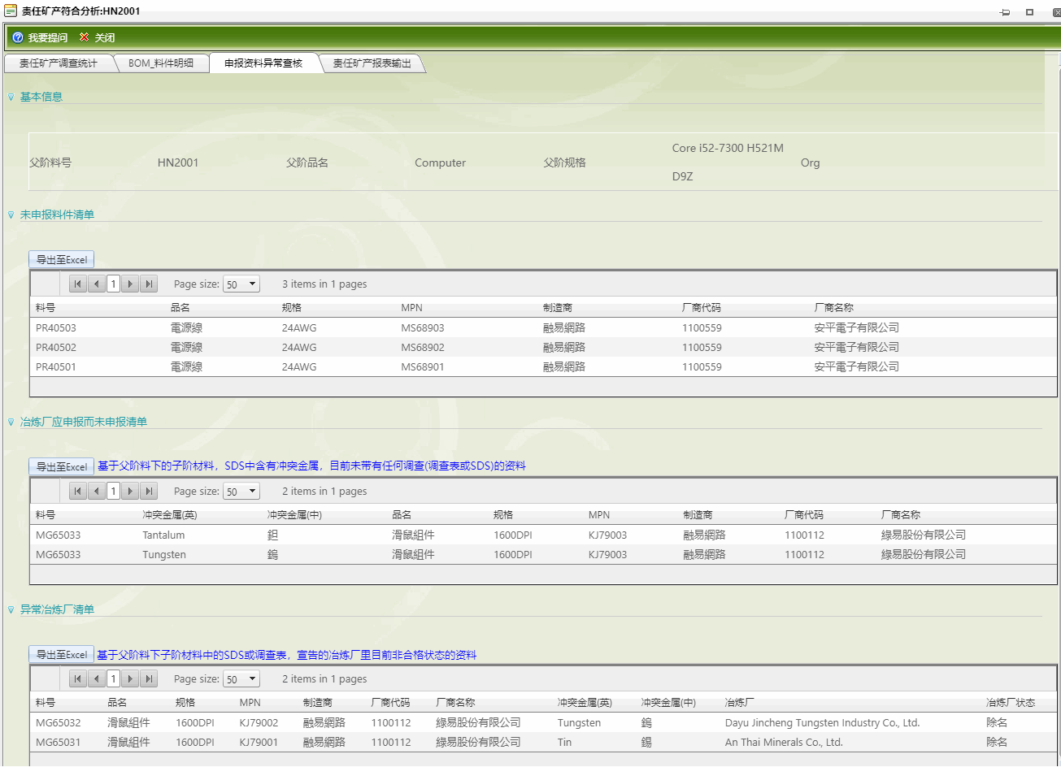This screenshot has height=767, width=1061.
Task: Go to previous page in 未申报料件清单 pager
Action: pos(96,284)
